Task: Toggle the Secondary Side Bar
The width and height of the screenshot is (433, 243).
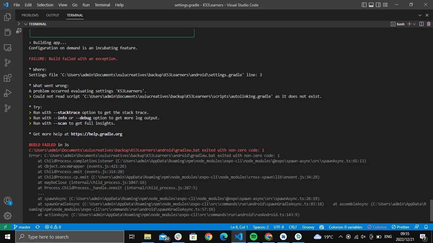Action: point(378,5)
